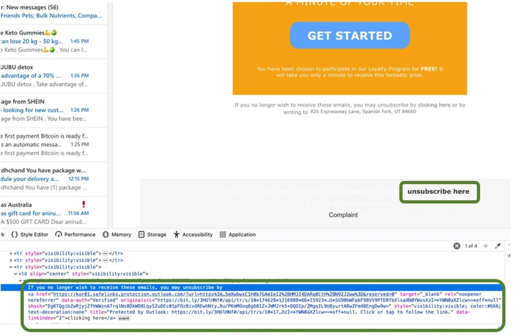Click the red importance exclamation mark icon
Viewport: 514px width, 336px height.
[x=84, y=205]
